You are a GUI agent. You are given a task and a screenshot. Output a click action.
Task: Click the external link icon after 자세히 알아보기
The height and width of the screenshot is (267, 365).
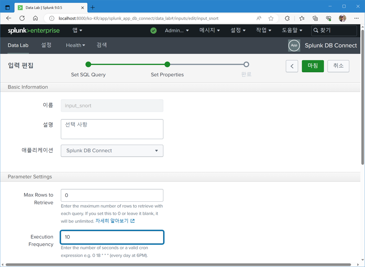[x=132, y=221]
